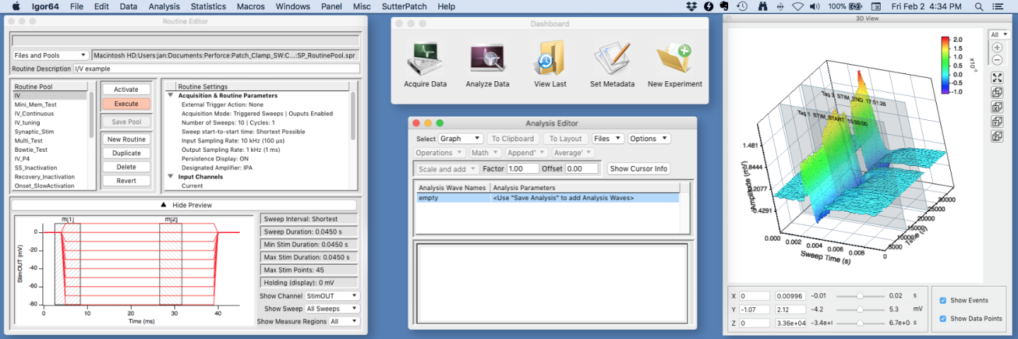Open the Evernote elephant menu bar icon

tap(725, 6)
